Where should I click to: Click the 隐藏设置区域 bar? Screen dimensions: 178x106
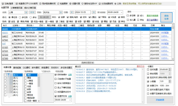[x=88, y=62]
